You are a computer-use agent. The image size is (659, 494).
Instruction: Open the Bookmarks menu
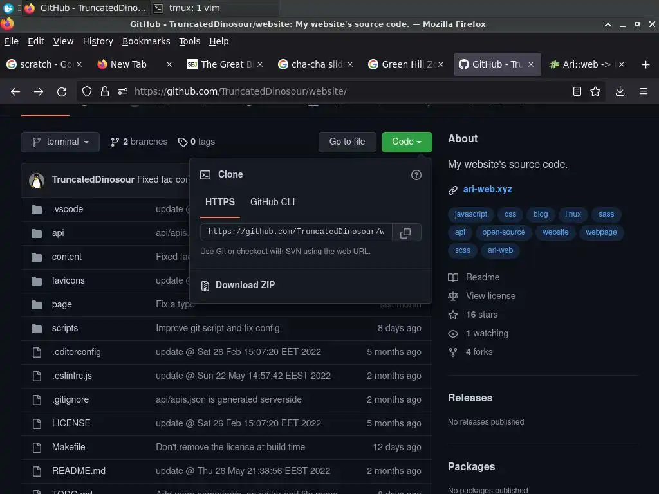coord(146,41)
